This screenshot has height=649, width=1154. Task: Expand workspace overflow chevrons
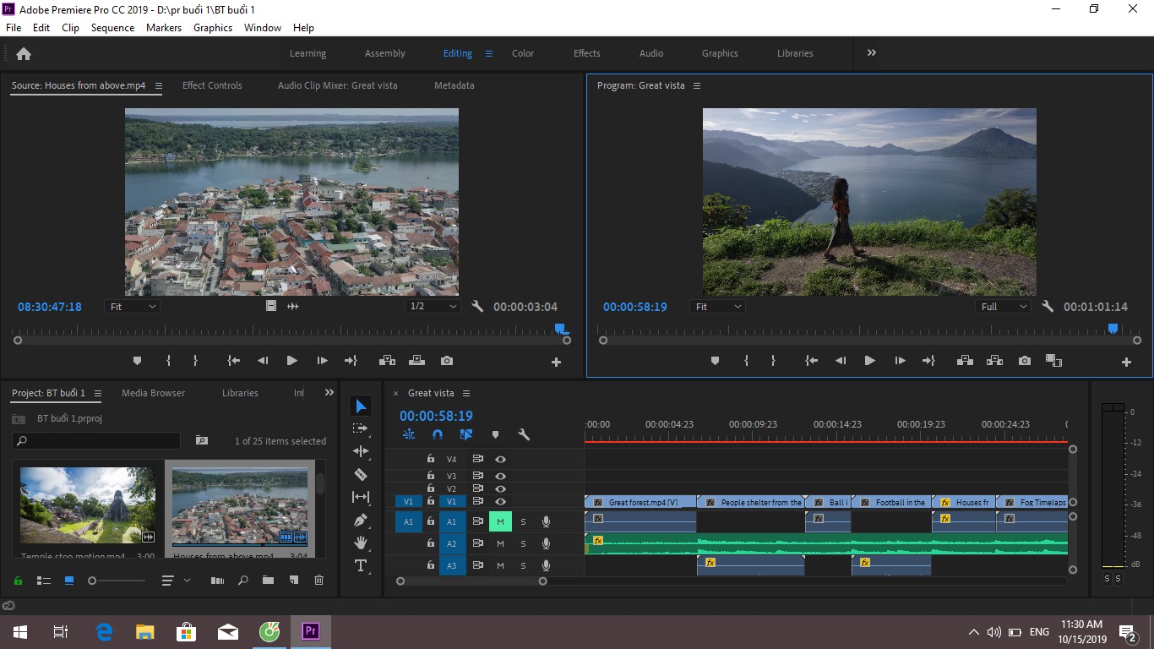[872, 52]
